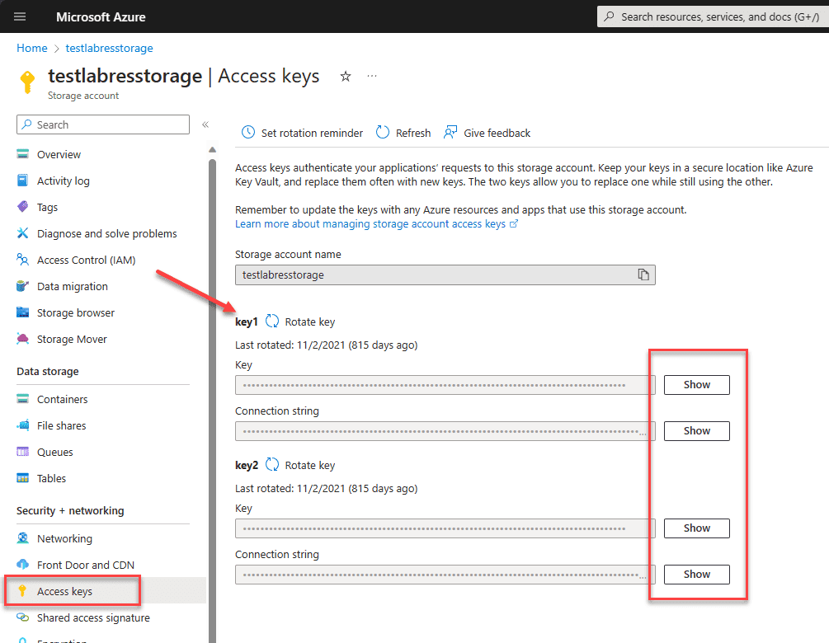Click the Networking globe icon
Screen dimensions: 829x643
(23, 537)
